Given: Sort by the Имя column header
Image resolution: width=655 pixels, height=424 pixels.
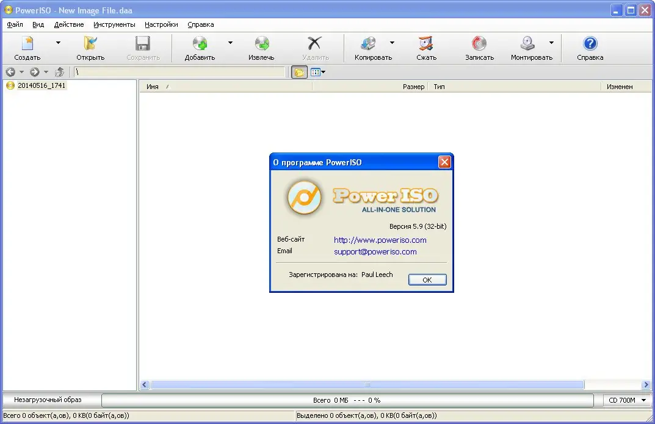Looking at the screenshot, I should click(226, 87).
